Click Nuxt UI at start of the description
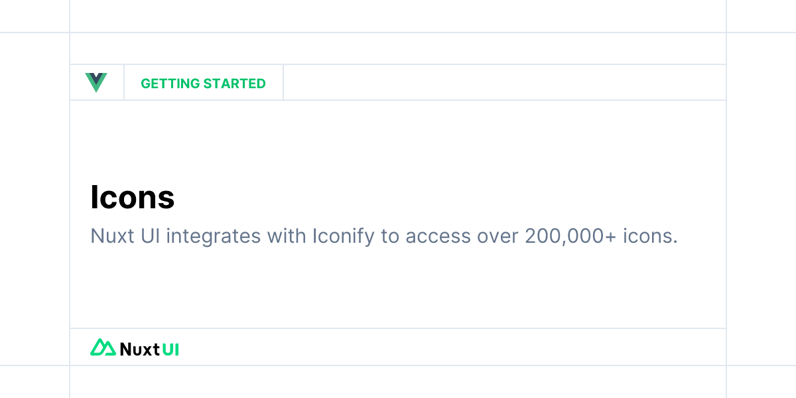The width and height of the screenshot is (796, 398). 125,236
